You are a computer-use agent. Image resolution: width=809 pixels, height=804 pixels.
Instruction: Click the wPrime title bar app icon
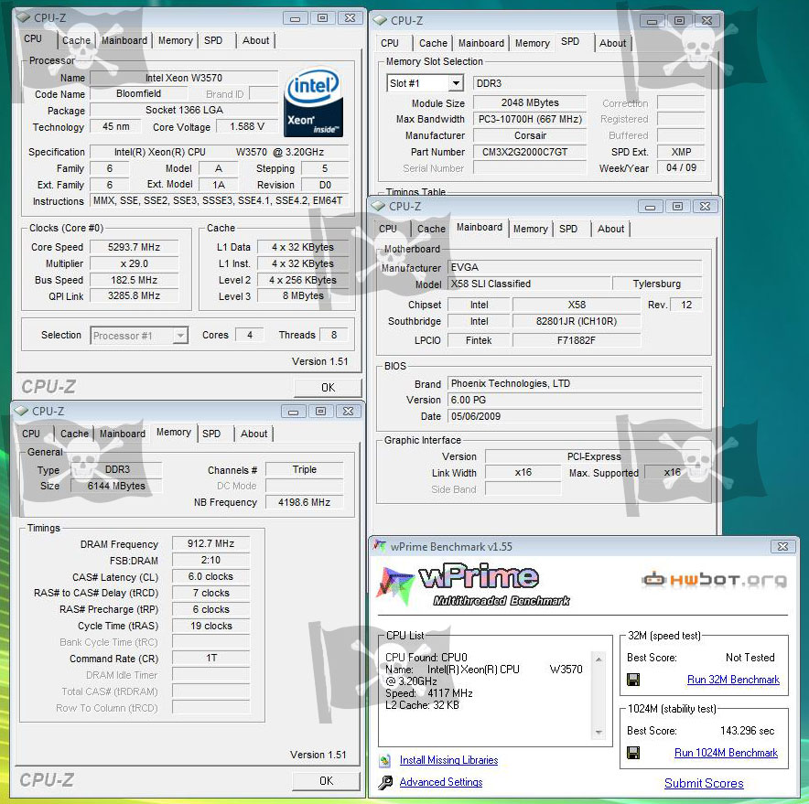(380, 546)
